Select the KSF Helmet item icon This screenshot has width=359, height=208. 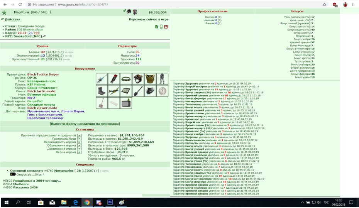(138, 79)
